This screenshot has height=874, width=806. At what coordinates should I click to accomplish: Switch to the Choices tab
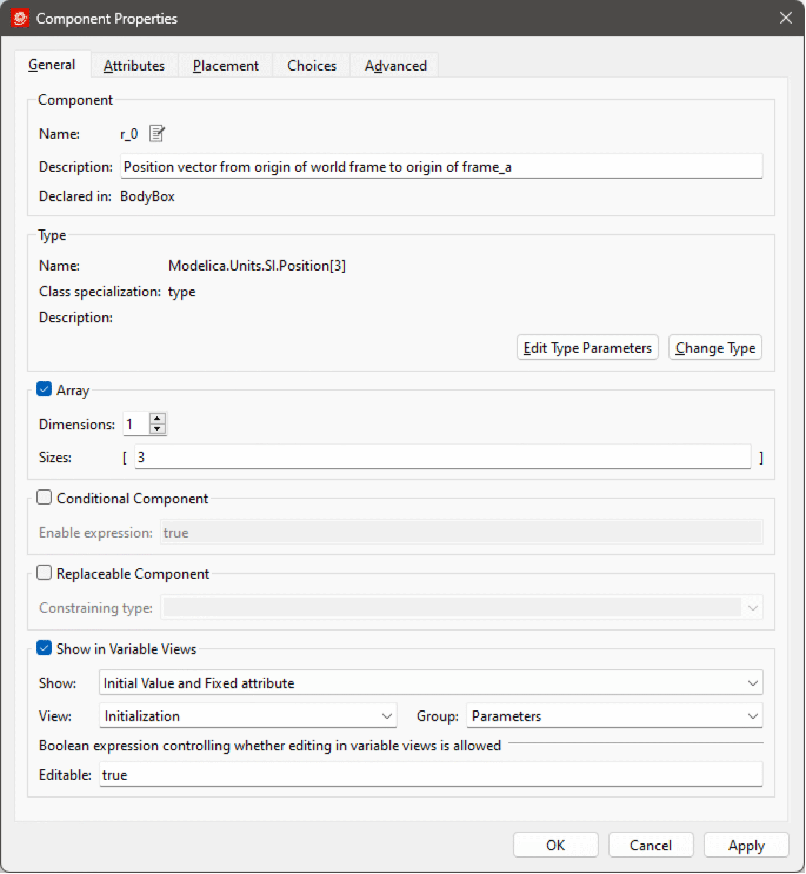(x=311, y=66)
